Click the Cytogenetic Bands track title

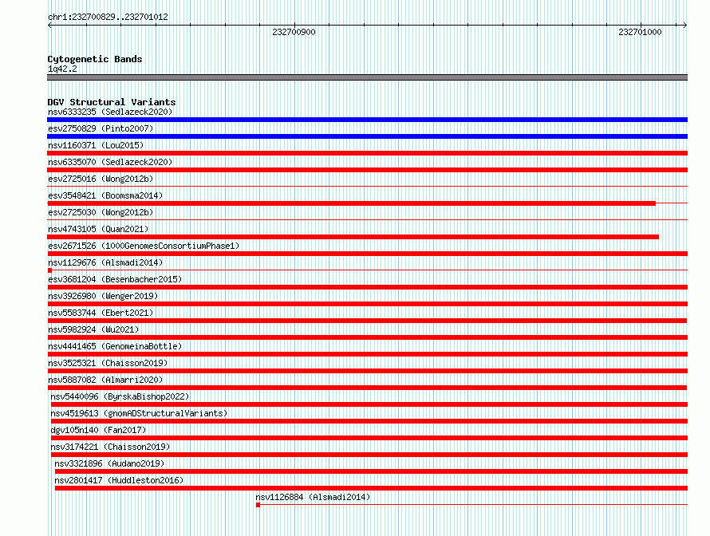pyautogui.click(x=95, y=59)
